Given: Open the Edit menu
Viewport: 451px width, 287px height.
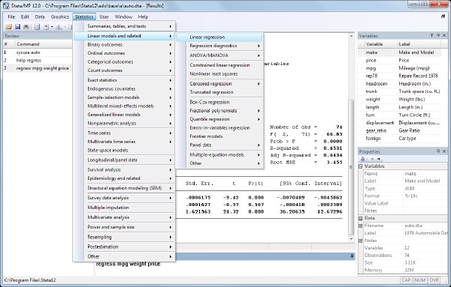Looking at the screenshot, I should tap(25, 17).
